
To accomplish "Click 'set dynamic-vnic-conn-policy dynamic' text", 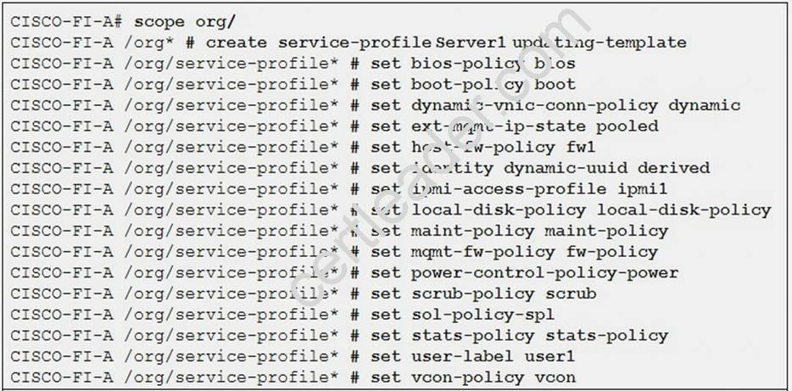I will click(555, 105).
